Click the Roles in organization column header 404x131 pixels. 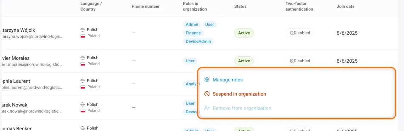195,6
